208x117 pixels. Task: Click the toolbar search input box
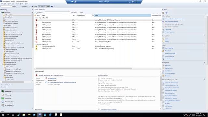pyautogui.click(x=6, y=6)
